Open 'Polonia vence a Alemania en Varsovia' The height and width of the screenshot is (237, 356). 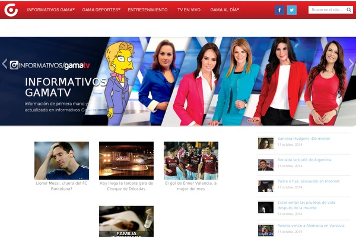(311, 226)
